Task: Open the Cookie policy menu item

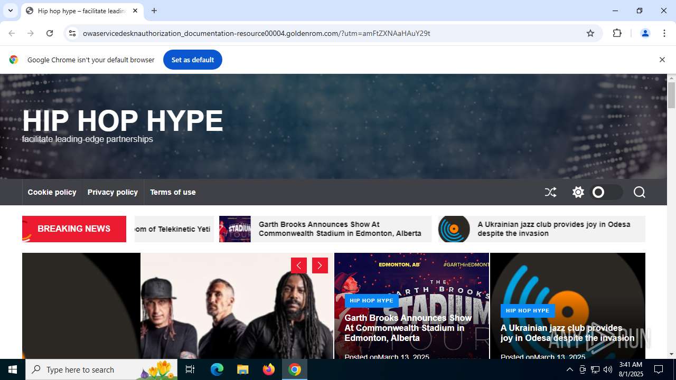Action: tap(52, 192)
